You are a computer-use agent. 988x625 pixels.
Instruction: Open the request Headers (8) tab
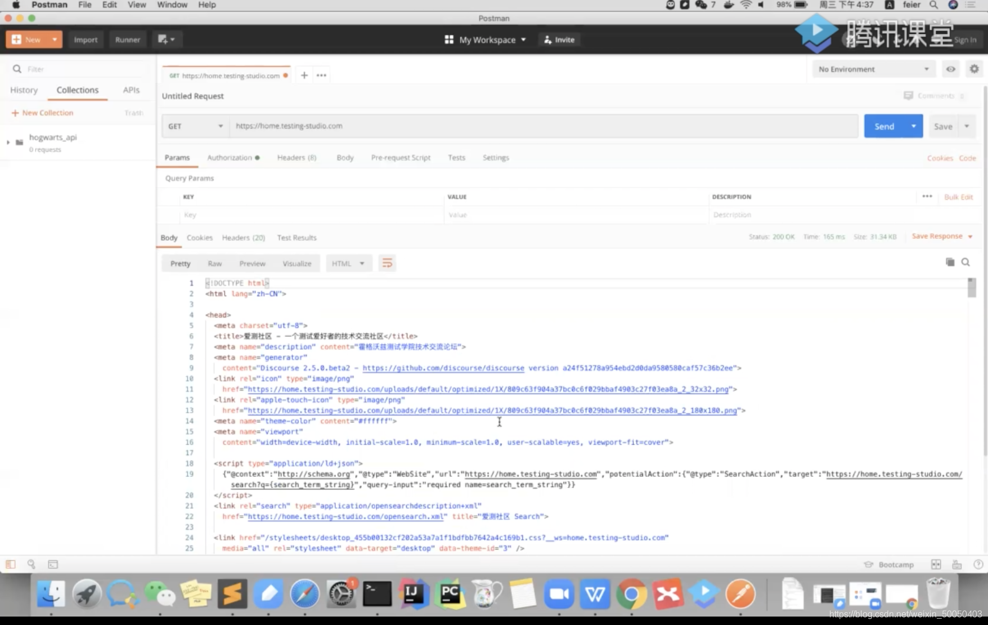pyautogui.click(x=297, y=158)
